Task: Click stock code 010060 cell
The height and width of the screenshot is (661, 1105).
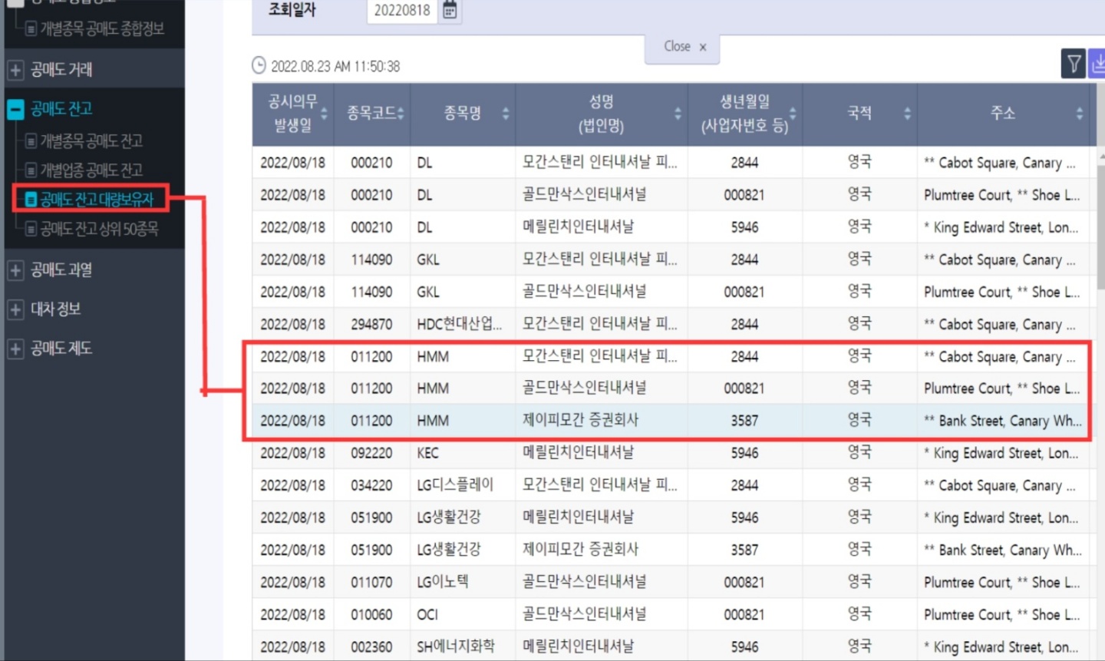Action: point(371,614)
